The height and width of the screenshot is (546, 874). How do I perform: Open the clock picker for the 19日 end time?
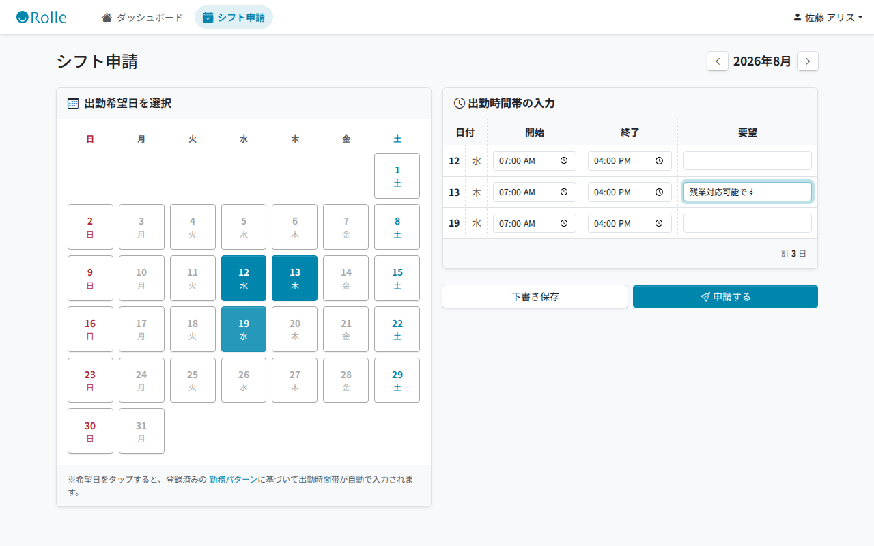[x=659, y=223]
